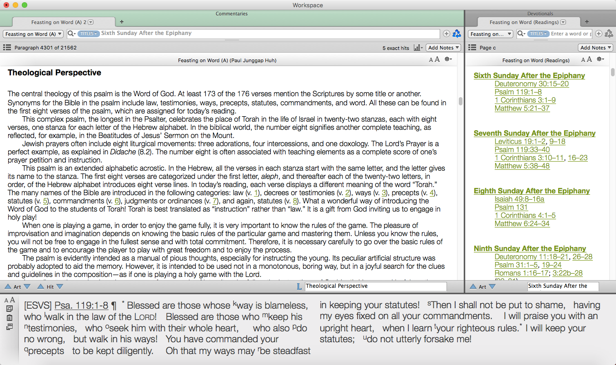Click 'Paragraph 4301 of 21562' status text
The width and height of the screenshot is (616, 365).
click(45, 48)
